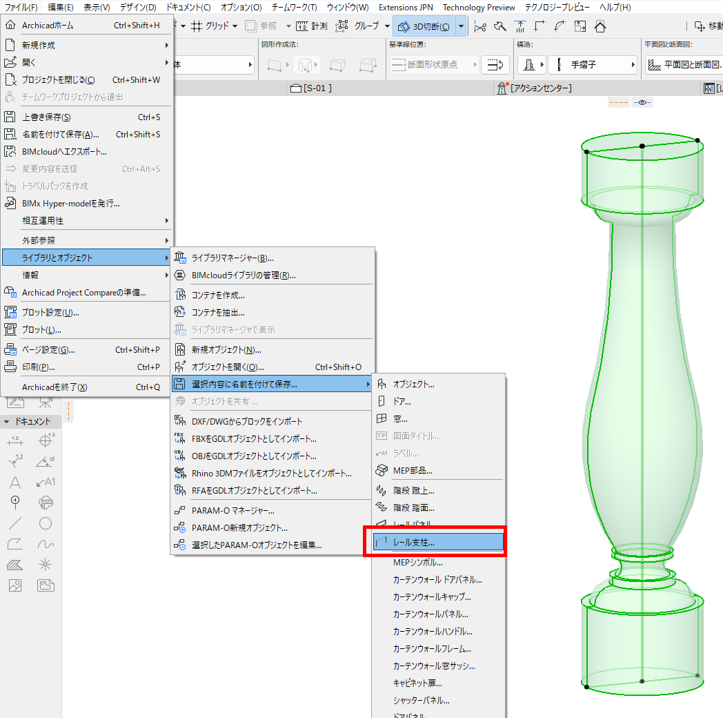723x718 pixels.
Task: Open the デザイン(D) menu
Action: [138, 8]
